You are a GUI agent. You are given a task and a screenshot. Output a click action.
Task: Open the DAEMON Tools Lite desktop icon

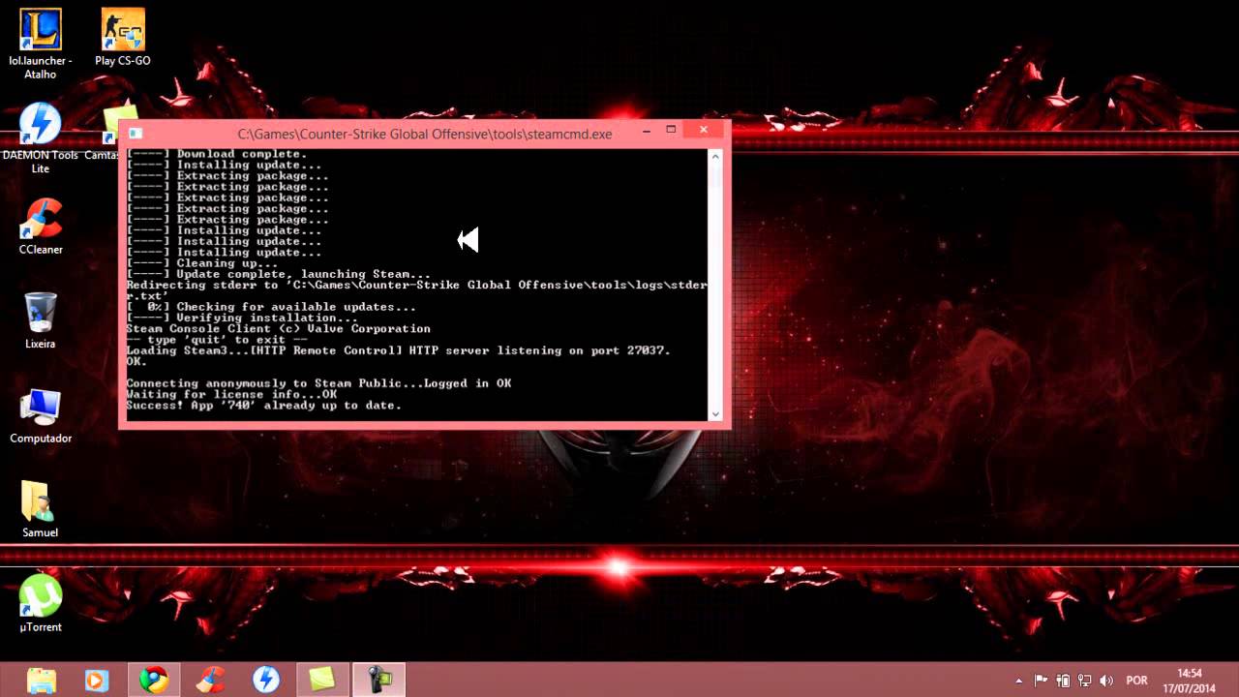[x=41, y=138]
